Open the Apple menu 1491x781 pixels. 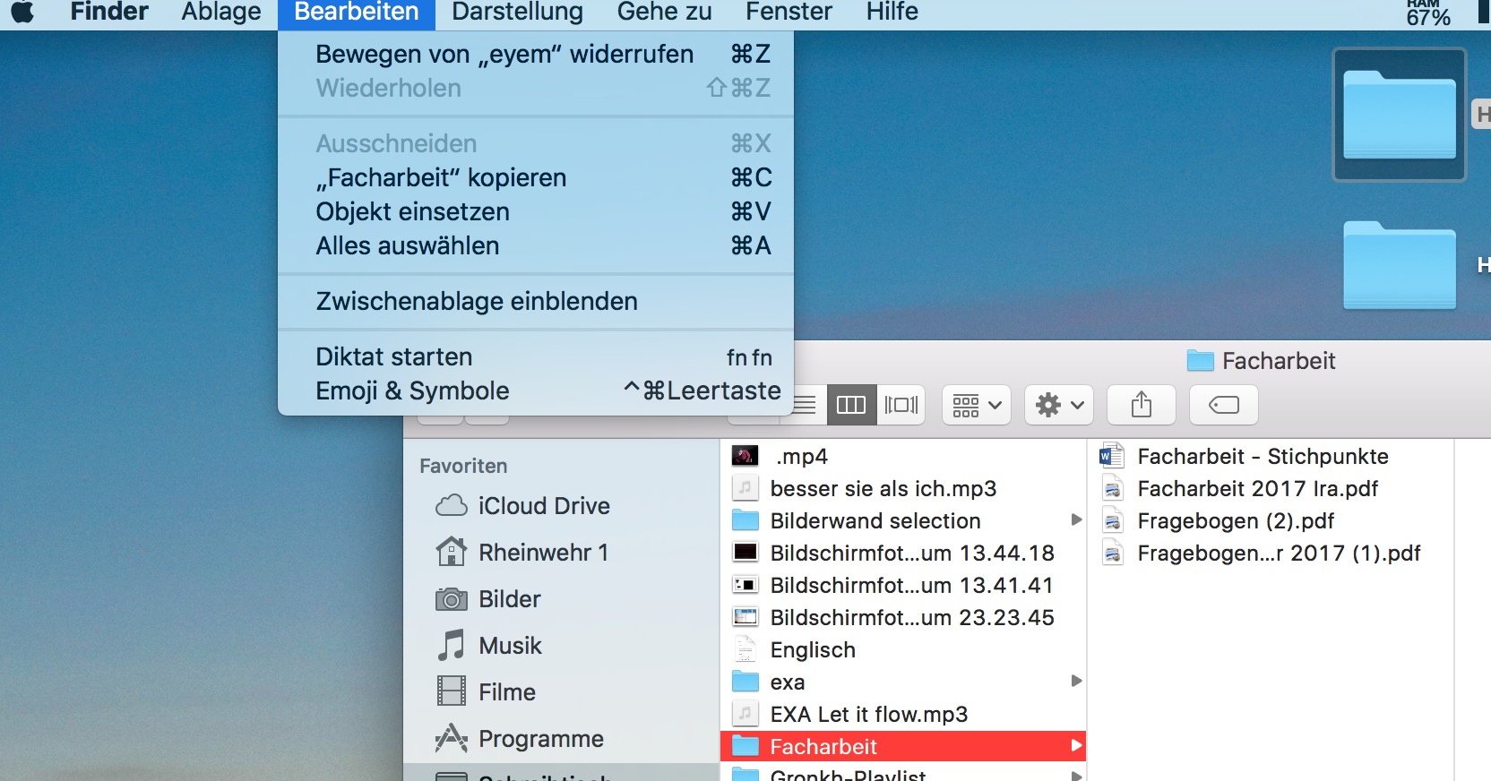pos(22,13)
